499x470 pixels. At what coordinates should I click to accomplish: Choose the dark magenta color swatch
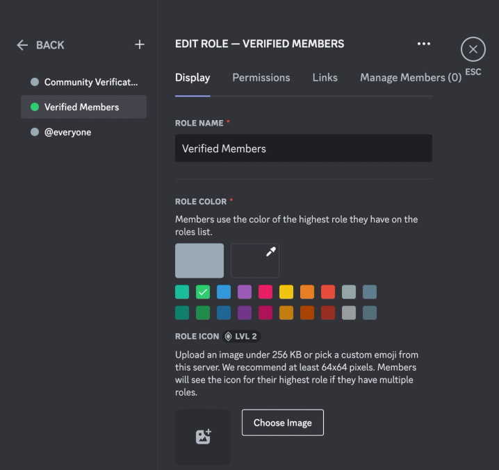[x=265, y=313]
